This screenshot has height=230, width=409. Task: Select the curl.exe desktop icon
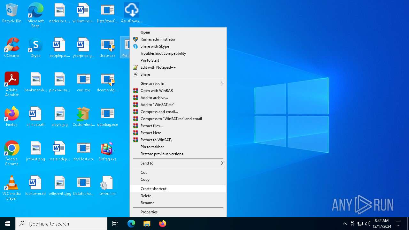pyautogui.click(x=83, y=82)
